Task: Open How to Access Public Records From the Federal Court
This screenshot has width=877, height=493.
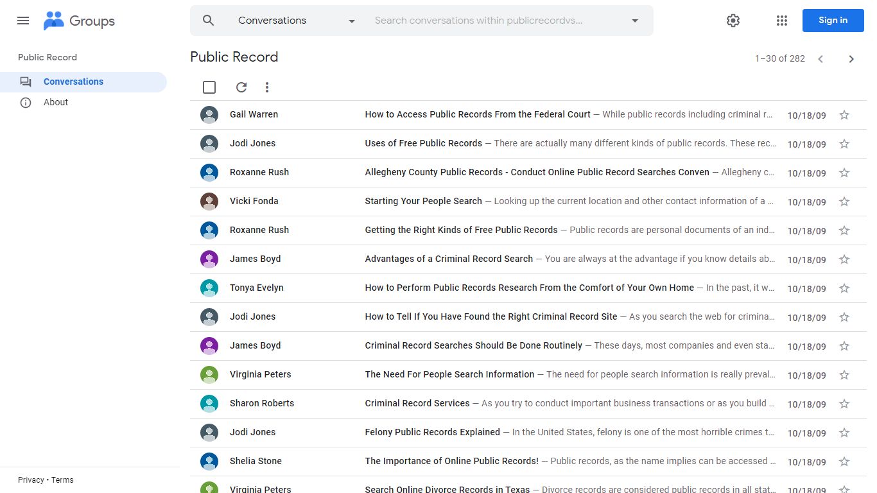Action: coord(478,114)
